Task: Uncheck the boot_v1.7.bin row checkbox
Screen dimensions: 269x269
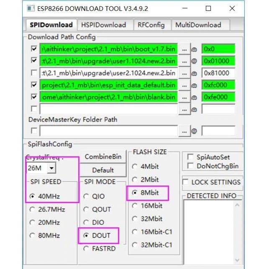Action: point(34,49)
